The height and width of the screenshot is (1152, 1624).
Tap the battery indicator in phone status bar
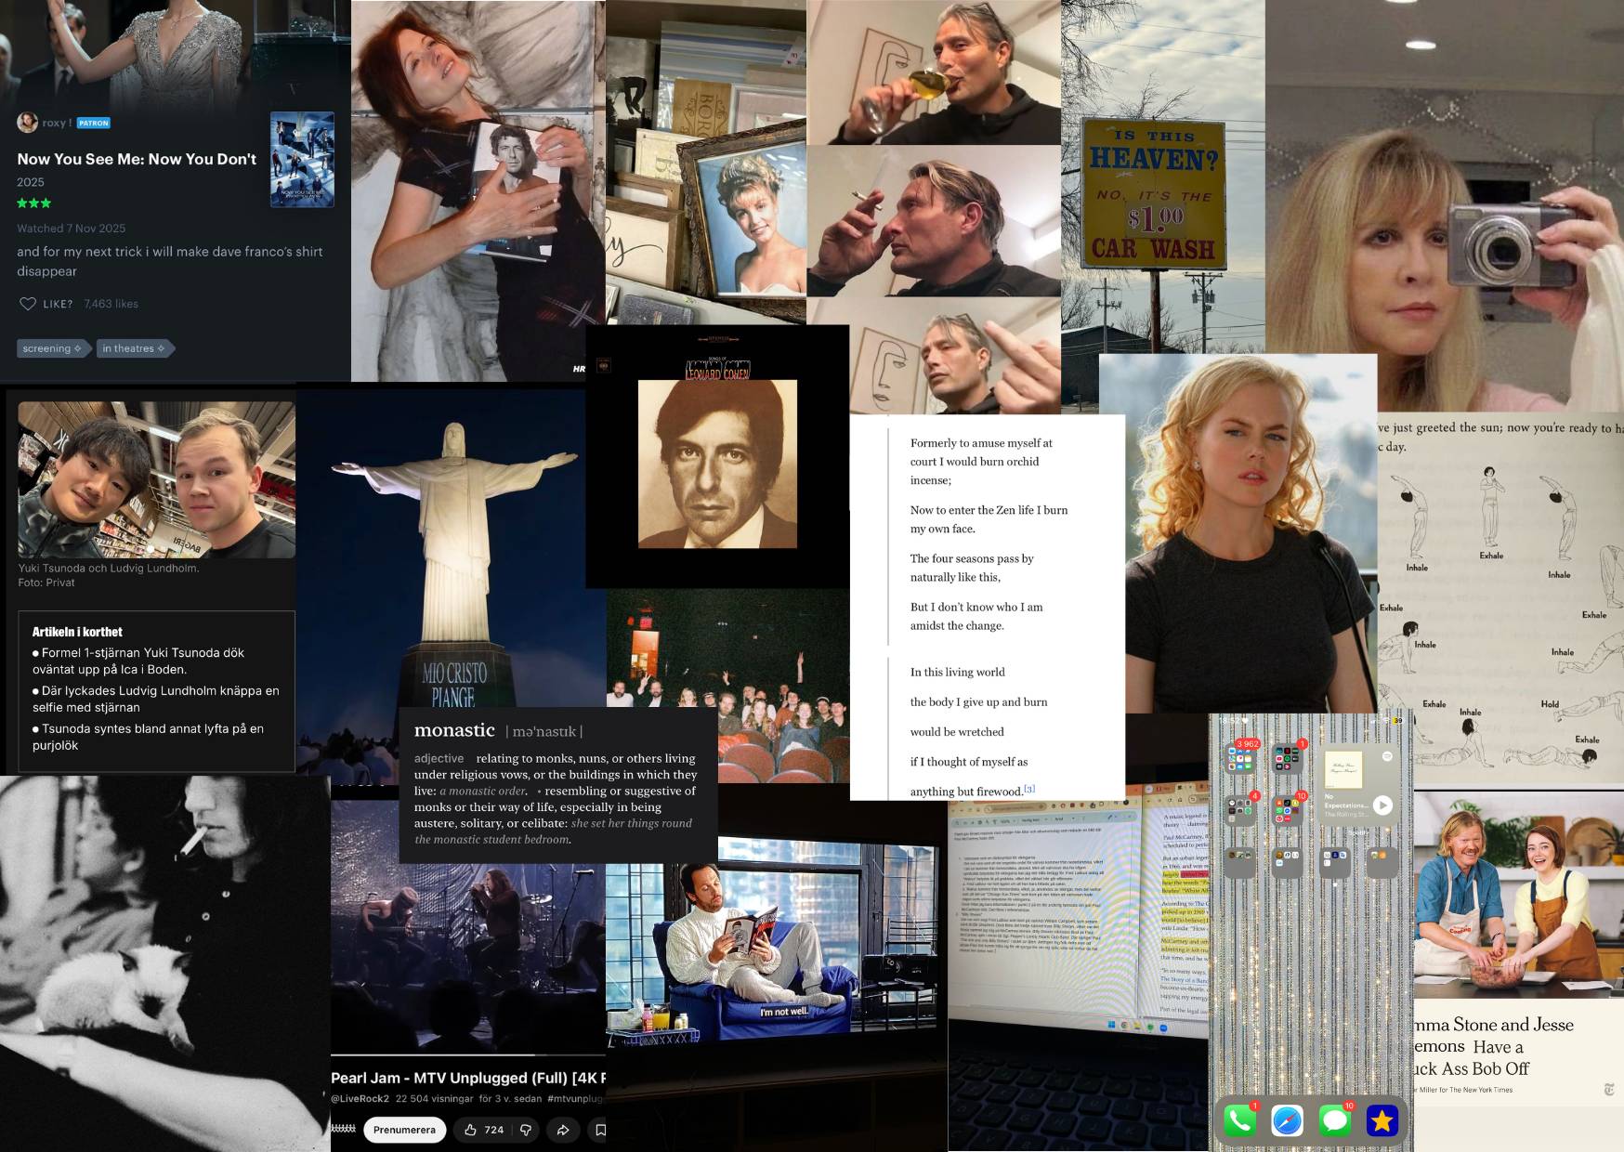coord(1396,720)
